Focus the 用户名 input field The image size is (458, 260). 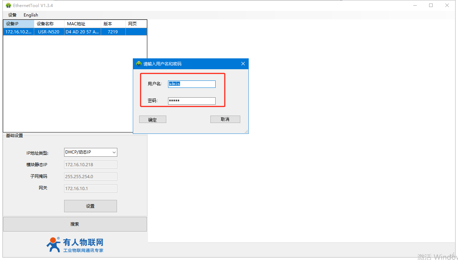192,84
